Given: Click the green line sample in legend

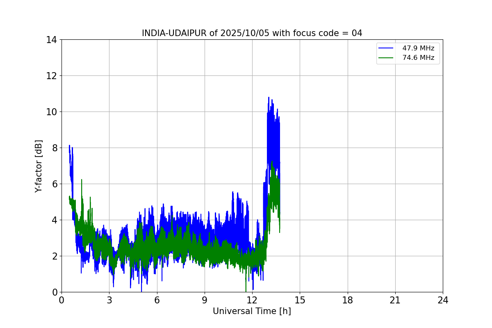Looking at the screenshot, I should tap(386, 58).
